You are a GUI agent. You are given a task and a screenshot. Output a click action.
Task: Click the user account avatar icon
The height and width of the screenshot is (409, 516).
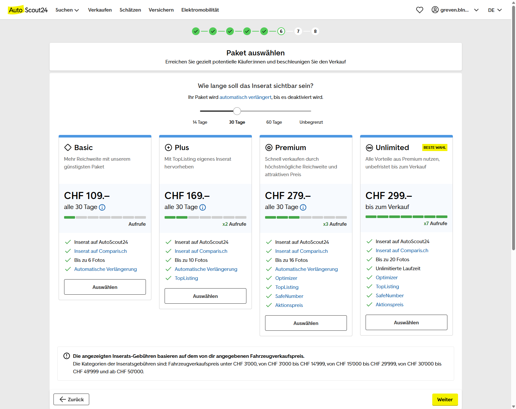point(435,10)
